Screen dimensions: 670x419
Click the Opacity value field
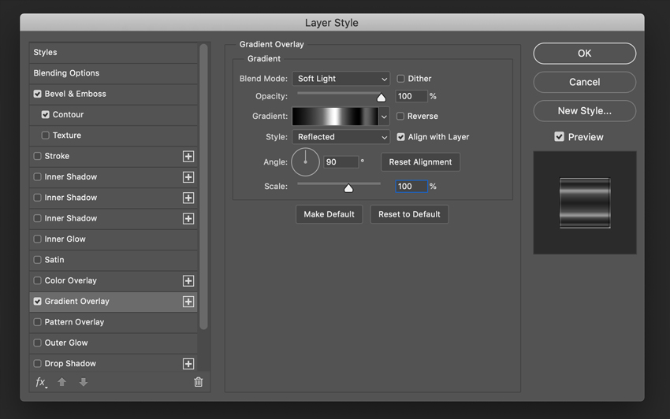(x=411, y=97)
